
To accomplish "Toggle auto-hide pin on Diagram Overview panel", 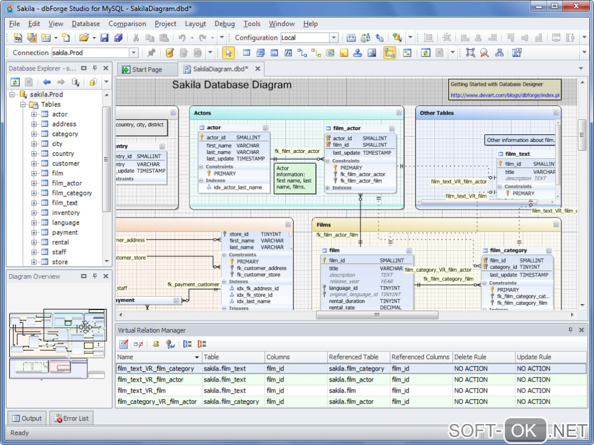I will (x=94, y=276).
